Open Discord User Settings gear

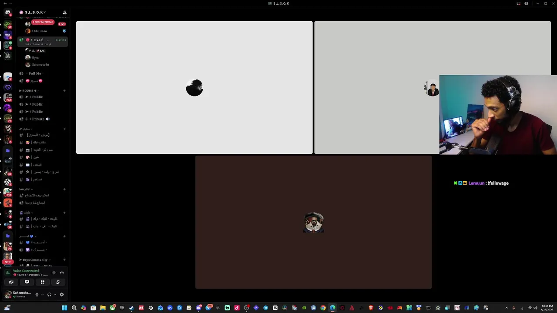coord(62,294)
